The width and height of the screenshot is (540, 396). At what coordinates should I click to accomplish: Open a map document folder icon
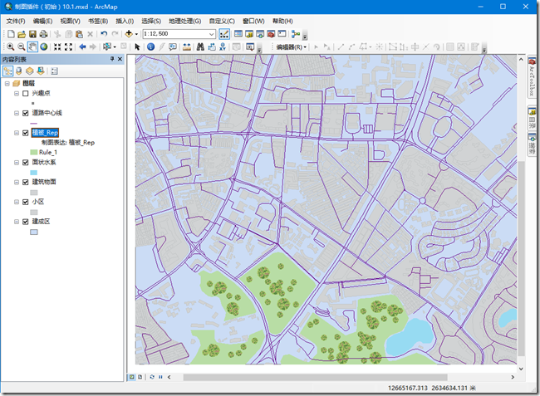coord(22,34)
